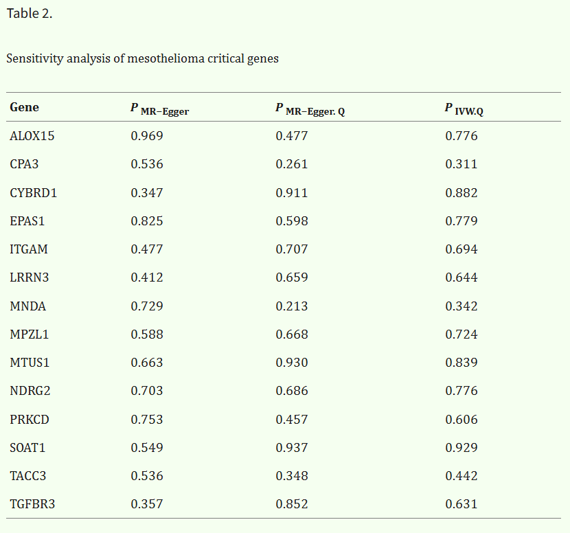This screenshot has width=570, height=533.
Task: Click the P MR-Egger column header
Action: (159, 109)
